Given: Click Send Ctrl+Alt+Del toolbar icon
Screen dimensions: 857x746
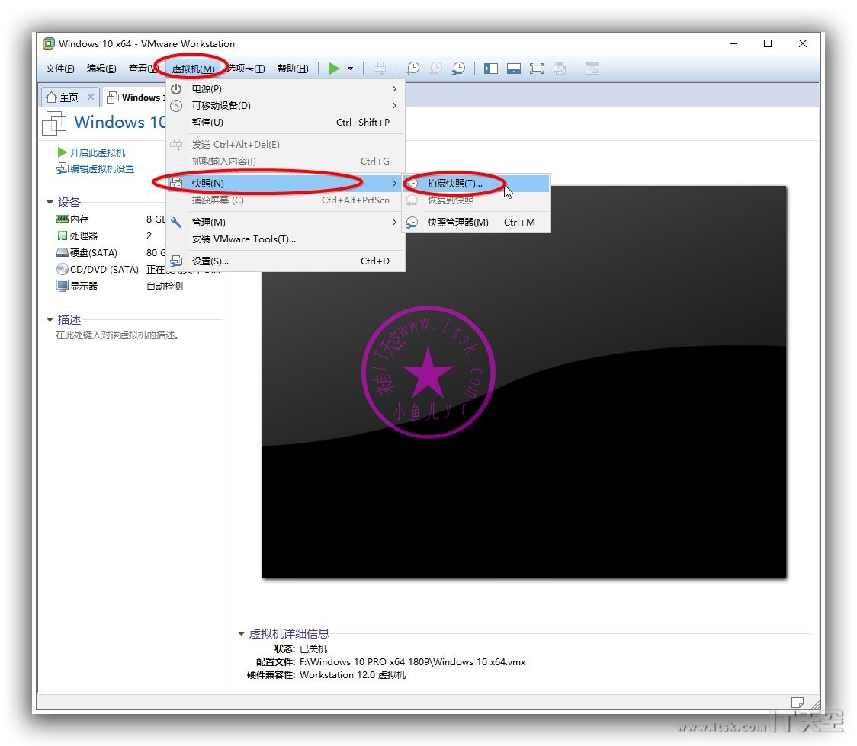Looking at the screenshot, I should [379, 69].
